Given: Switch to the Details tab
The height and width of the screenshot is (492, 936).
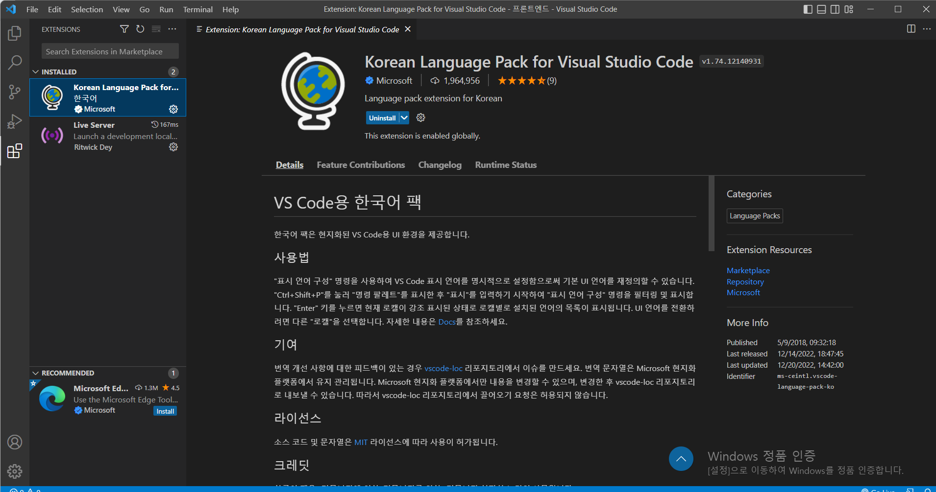Looking at the screenshot, I should click(290, 165).
